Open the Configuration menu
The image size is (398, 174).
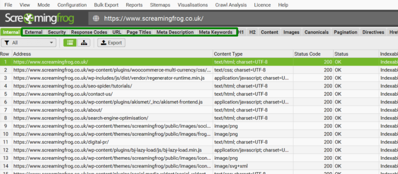[72, 5]
